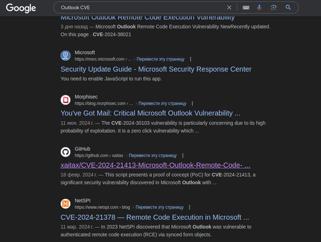Open the three-dot menu for GitHub result

[x=183, y=156]
